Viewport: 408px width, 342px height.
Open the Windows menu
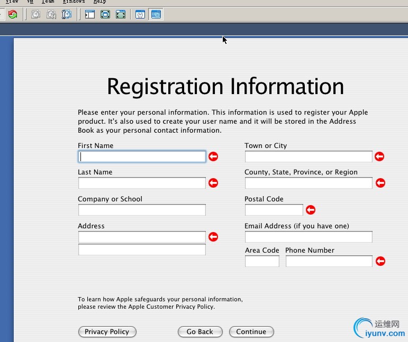coord(74,2)
